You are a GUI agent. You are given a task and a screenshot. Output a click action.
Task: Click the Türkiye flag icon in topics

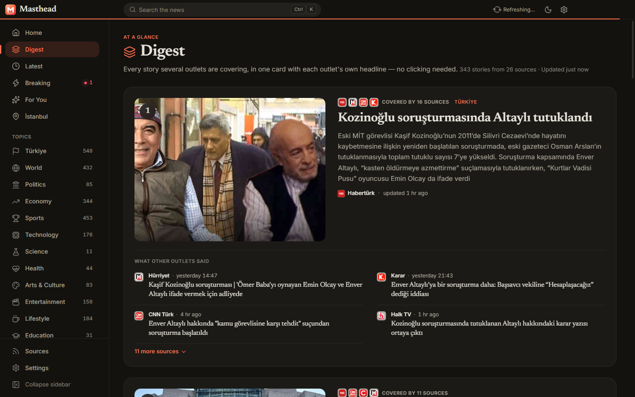(16, 151)
